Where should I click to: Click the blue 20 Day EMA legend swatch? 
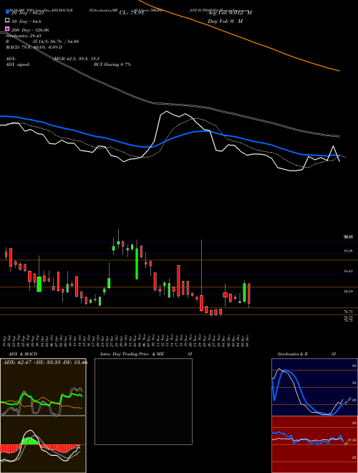tap(7, 11)
